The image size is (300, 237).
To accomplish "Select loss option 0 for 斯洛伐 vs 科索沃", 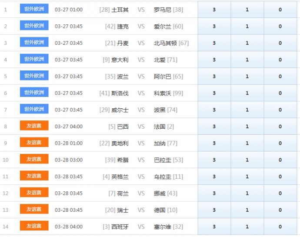I will click(280, 93).
